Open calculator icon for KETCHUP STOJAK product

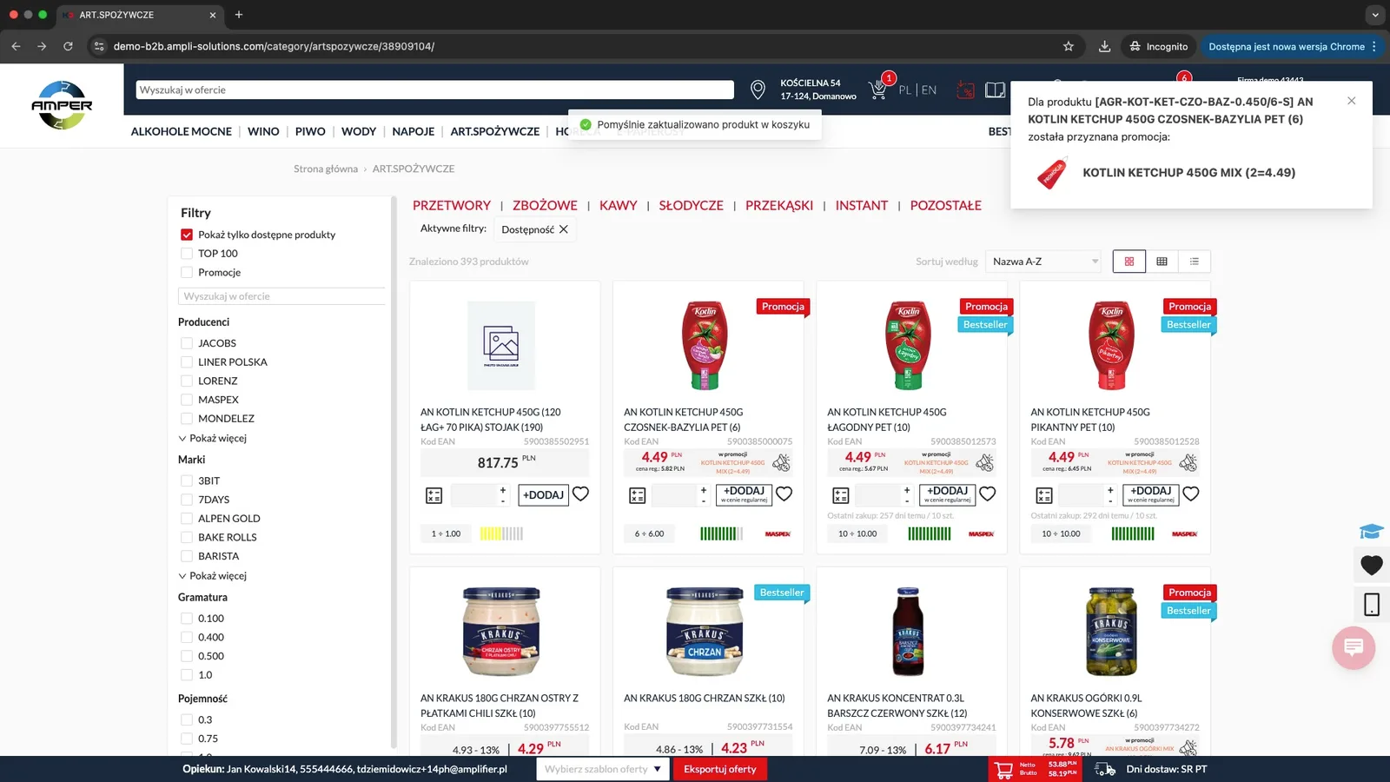point(434,495)
